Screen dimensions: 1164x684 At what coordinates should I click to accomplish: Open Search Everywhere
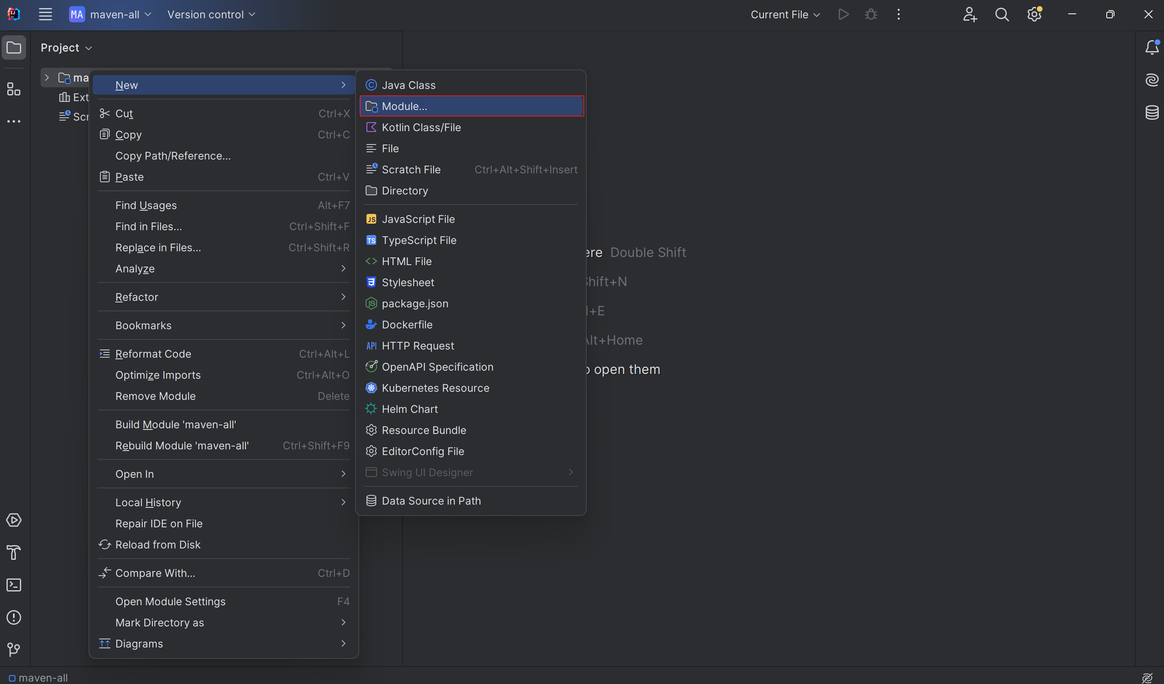[1001, 14]
